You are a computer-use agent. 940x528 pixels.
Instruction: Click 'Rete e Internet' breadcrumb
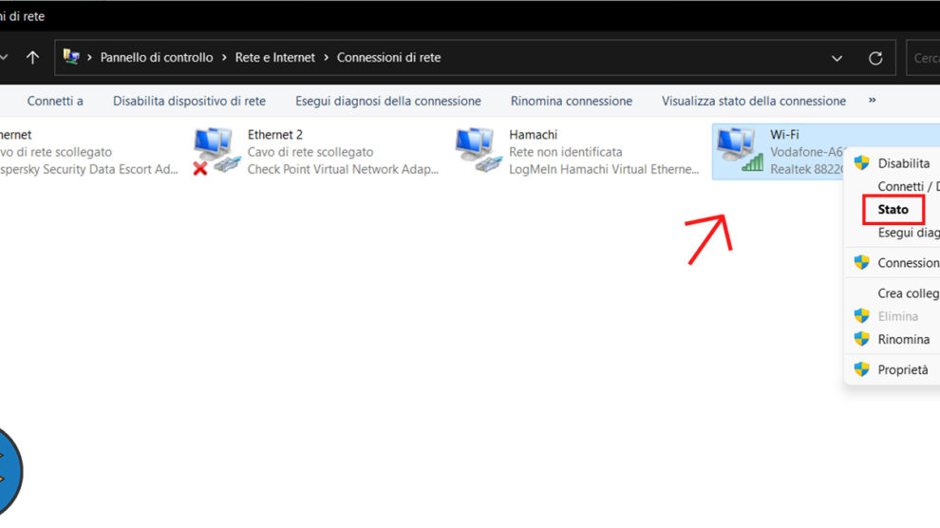tap(274, 58)
